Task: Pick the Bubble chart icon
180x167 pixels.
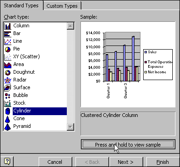Action: (x=8, y=96)
